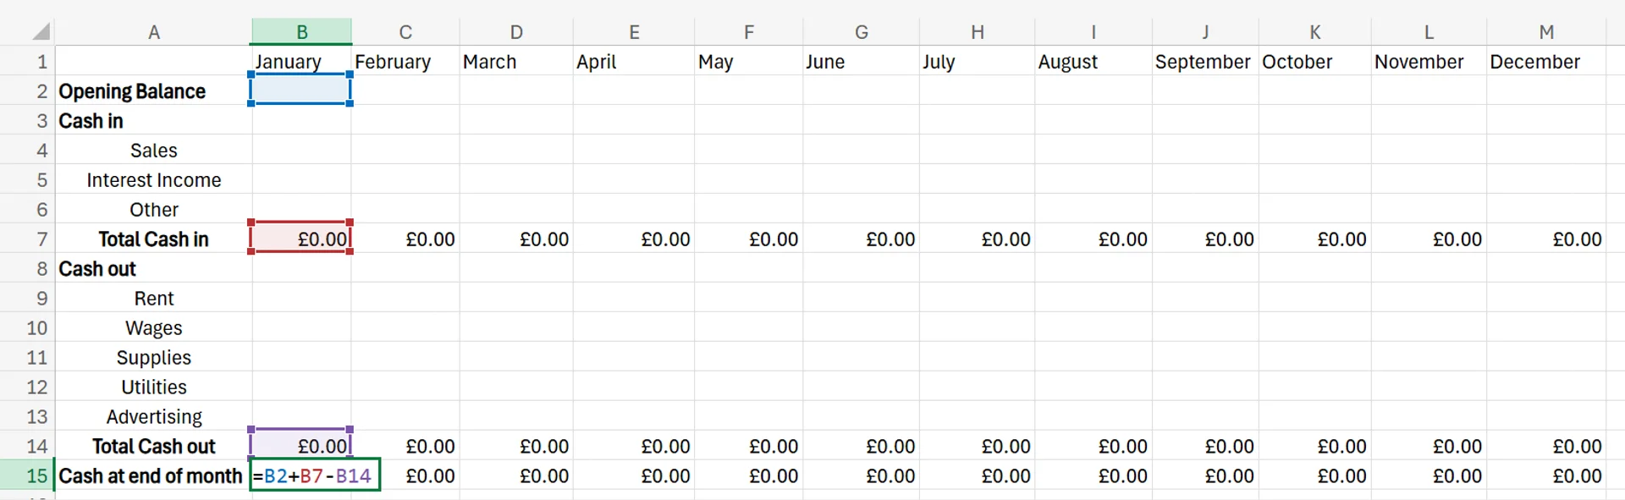Screen dimensions: 1625x500
Task: Select column B header
Action: (x=300, y=30)
